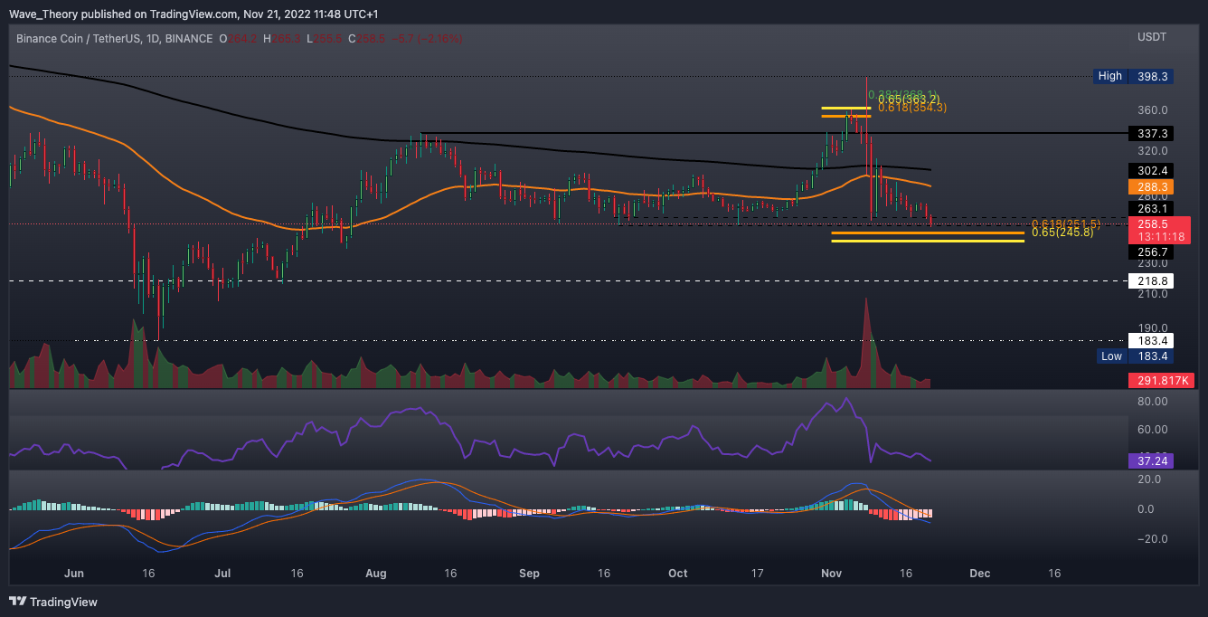The image size is (1208, 617).
Task: Click the purple RSI 37.24 value label
Action: pyautogui.click(x=1152, y=460)
